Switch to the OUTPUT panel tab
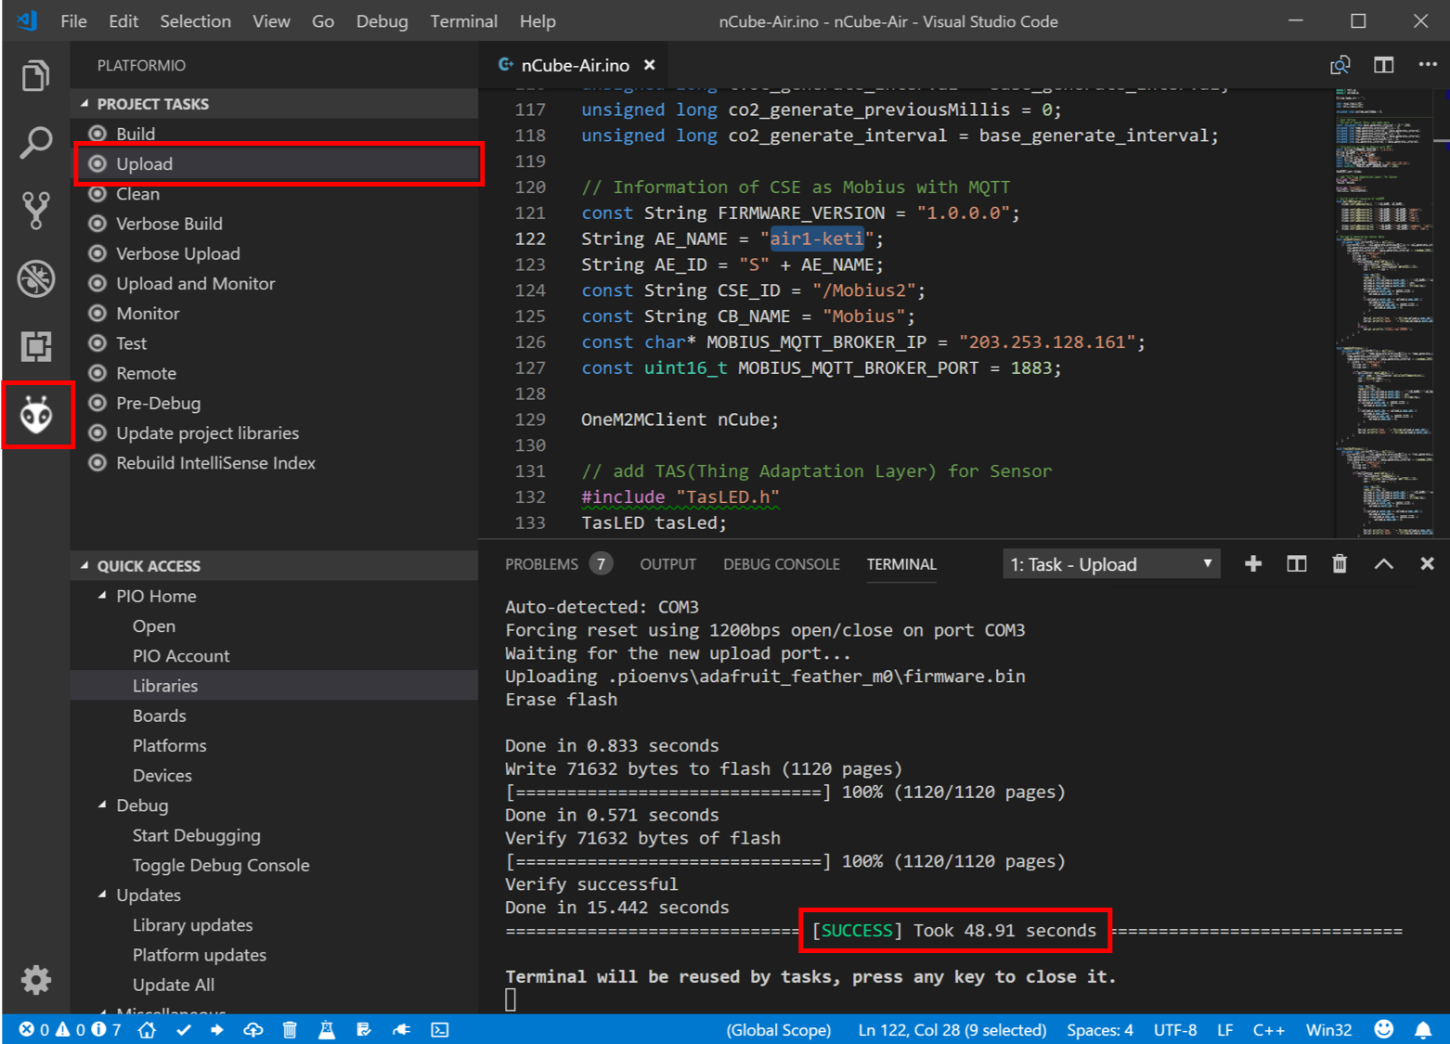Image resolution: width=1450 pixels, height=1044 pixels. [x=667, y=564]
